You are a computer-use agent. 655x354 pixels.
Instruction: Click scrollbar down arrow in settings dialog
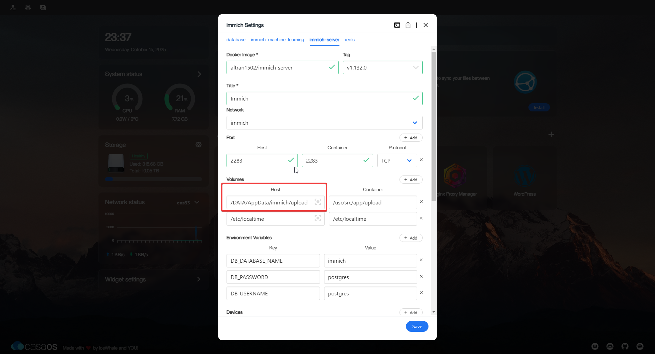pyautogui.click(x=434, y=312)
